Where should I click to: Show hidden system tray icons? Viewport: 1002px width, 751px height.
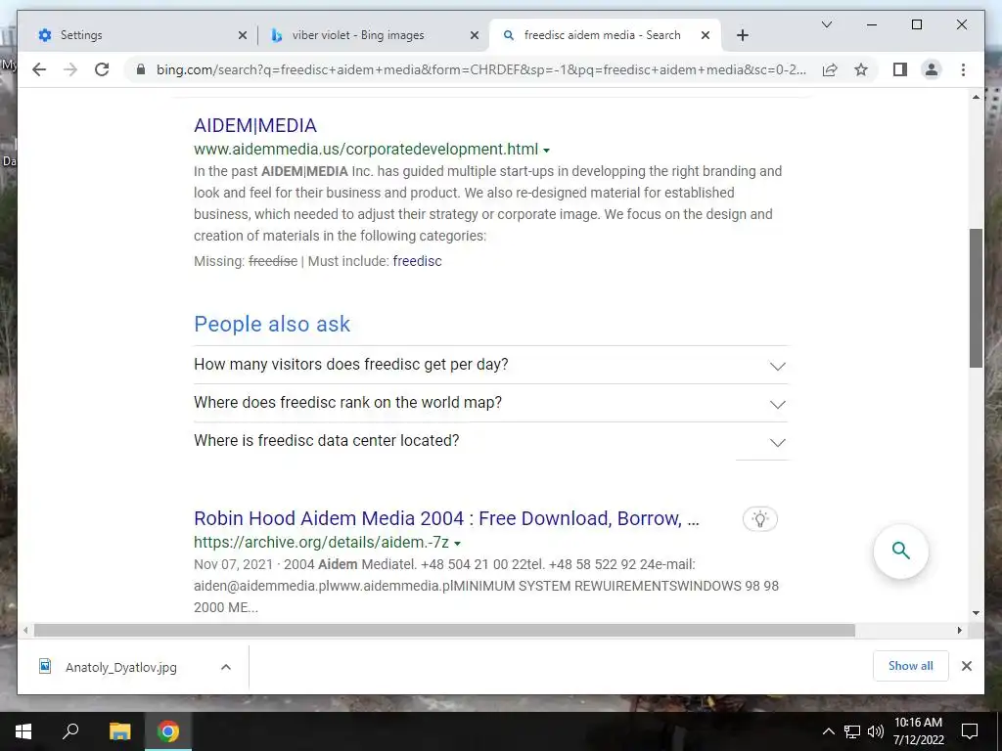828,731
